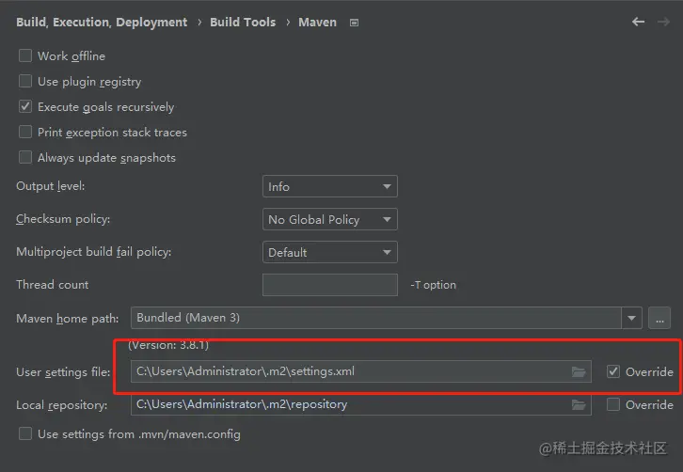683x472 pixels.
Task: Click the Build, Execution, Deployment breadcrumb
Action: click(x=102, y=23)
